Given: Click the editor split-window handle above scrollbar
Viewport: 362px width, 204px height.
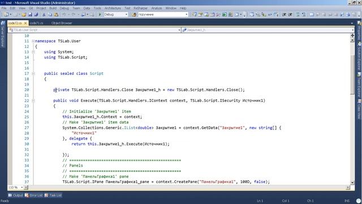Looking at the screenshot, I should coord(352,36).
